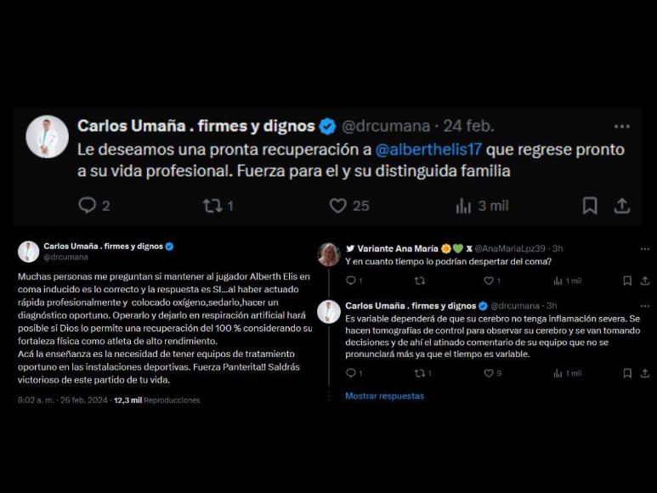The width and height of the screenshot is (657, 493).
Task: Retweet the top recovery wishes tweet
Action: pos(212,206)
